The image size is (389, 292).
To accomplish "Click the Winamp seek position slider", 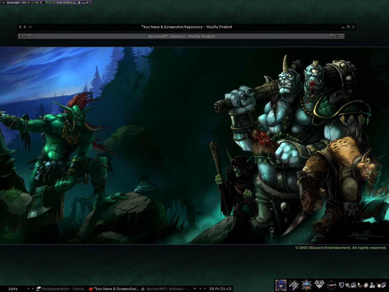I will click(x=79, y=2).
